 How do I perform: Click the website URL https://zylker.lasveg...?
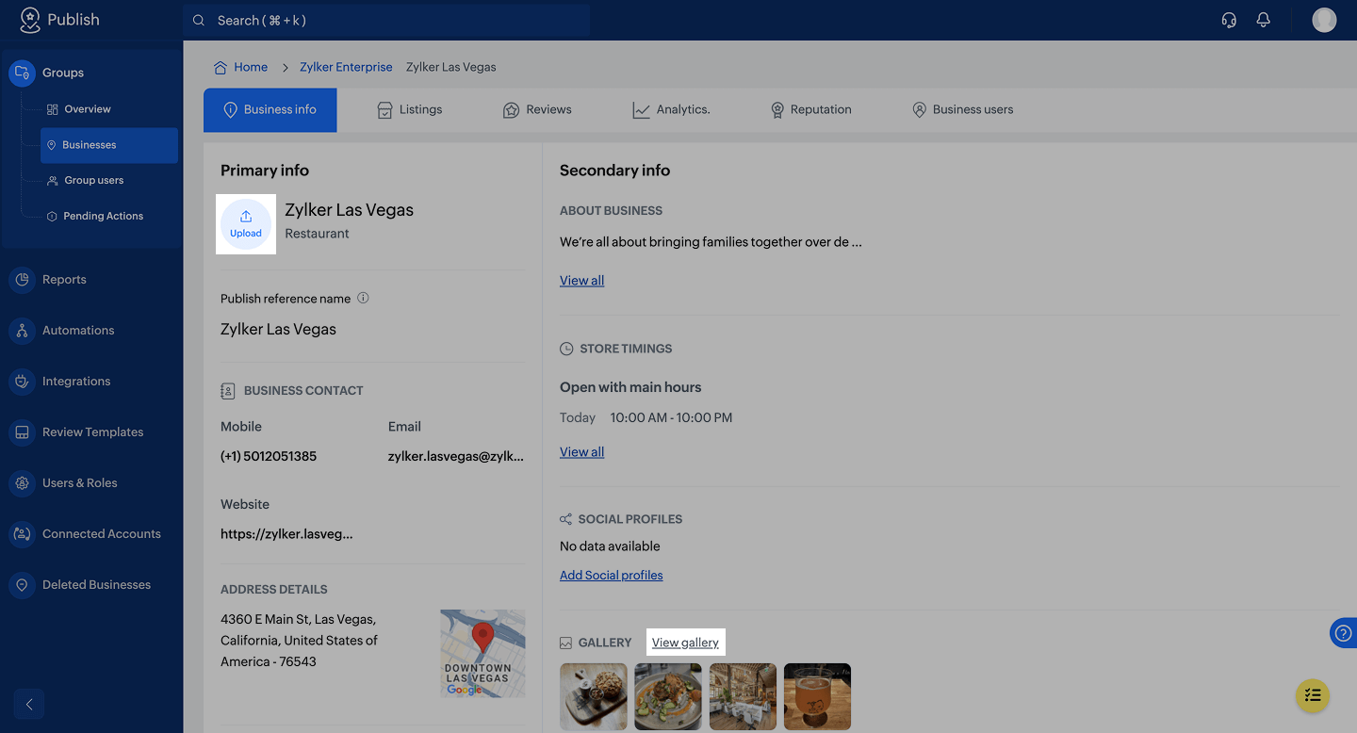(x=286, y=534)
